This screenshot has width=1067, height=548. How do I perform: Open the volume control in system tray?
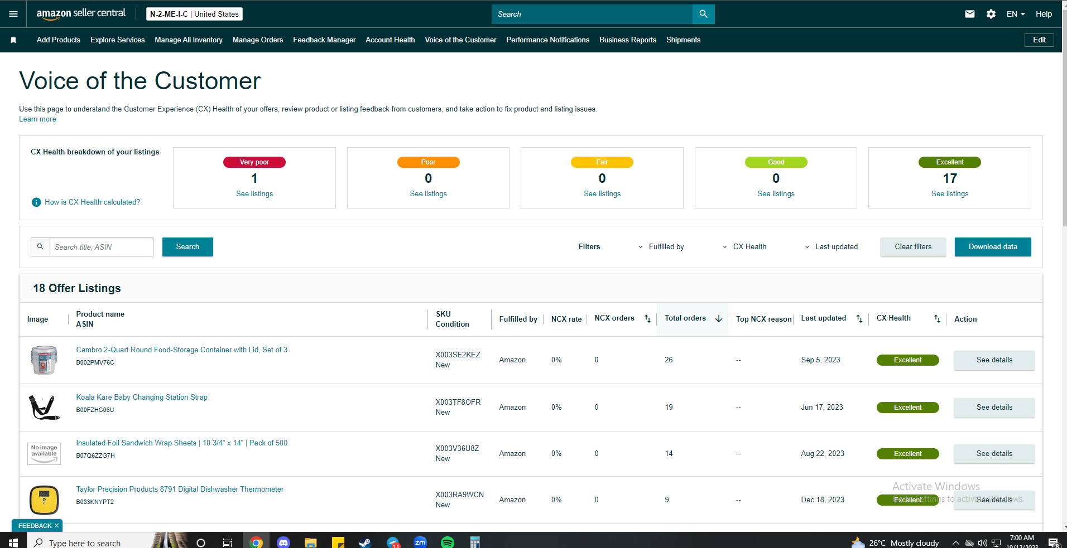click(x=983, y=543)
